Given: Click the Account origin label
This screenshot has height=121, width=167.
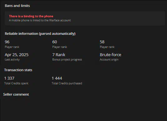Looking at the screenshot, I should (x=109, y=60).
